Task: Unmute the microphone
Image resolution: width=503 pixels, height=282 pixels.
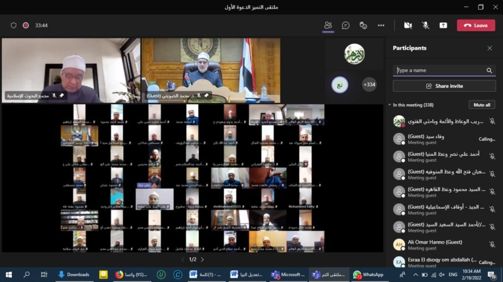Action: click(x=425, y=26)
